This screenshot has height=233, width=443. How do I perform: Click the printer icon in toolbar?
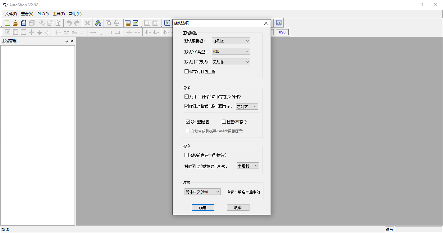point(117,23)
